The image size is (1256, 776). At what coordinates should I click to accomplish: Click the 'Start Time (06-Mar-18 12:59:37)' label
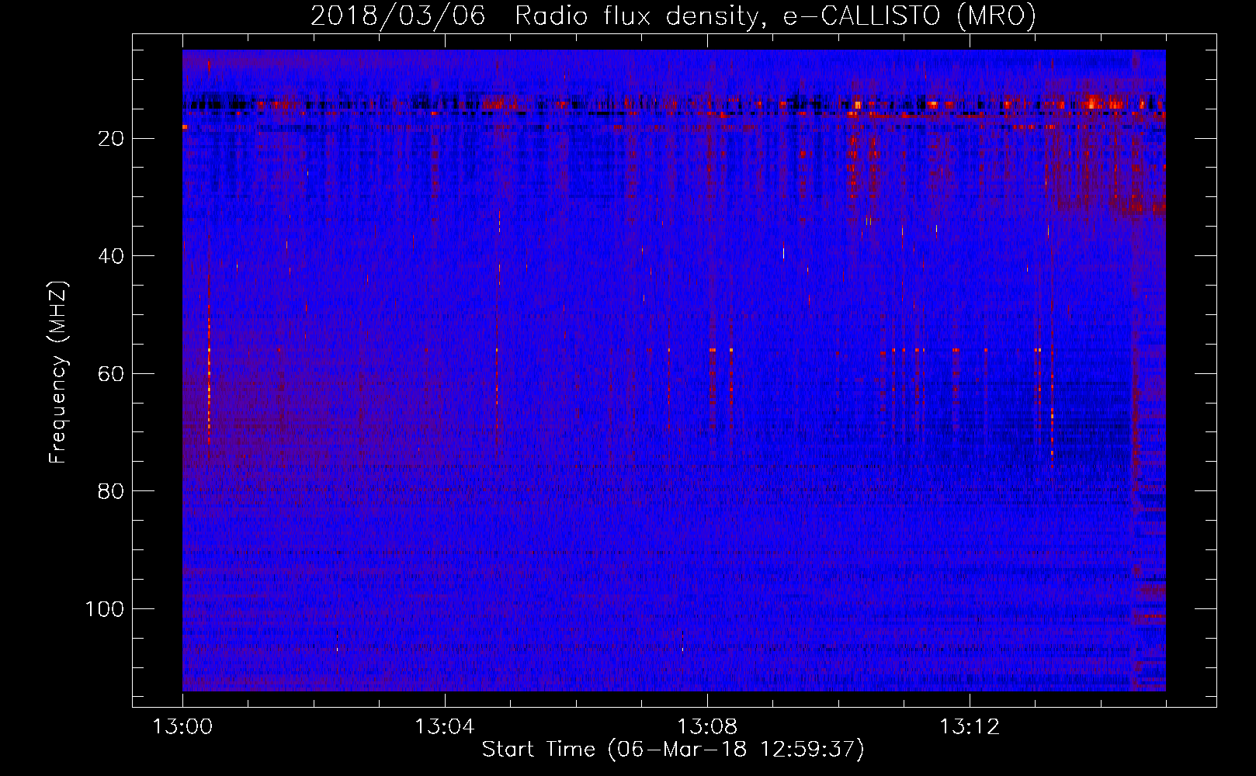point(673,750)
